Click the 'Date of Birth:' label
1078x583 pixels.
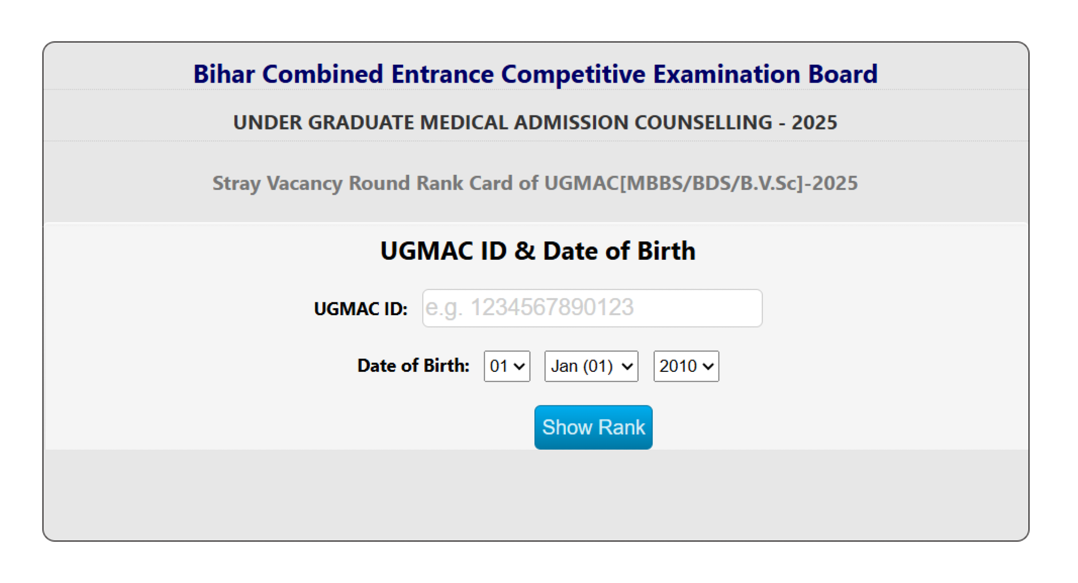pos(413,365)
